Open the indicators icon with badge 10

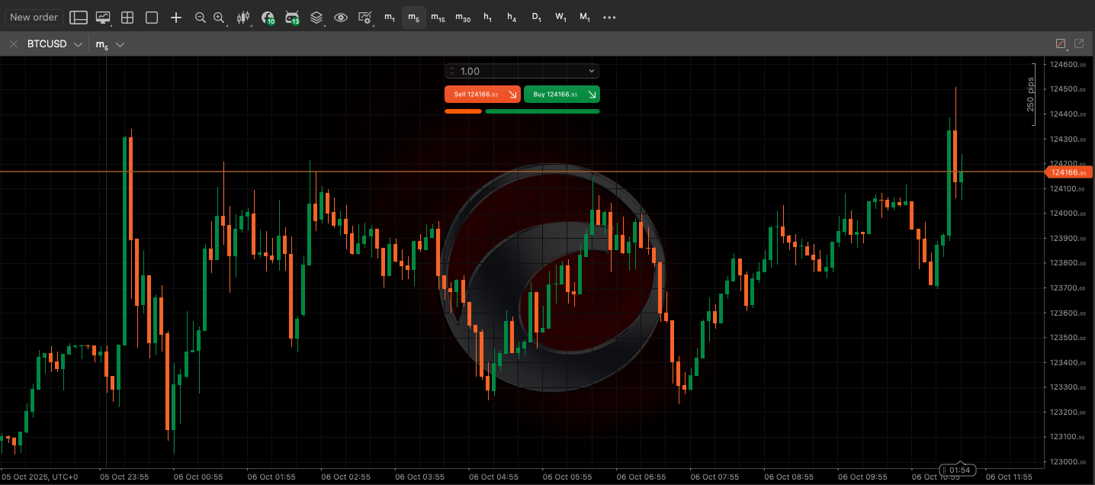tap(267, 17)
